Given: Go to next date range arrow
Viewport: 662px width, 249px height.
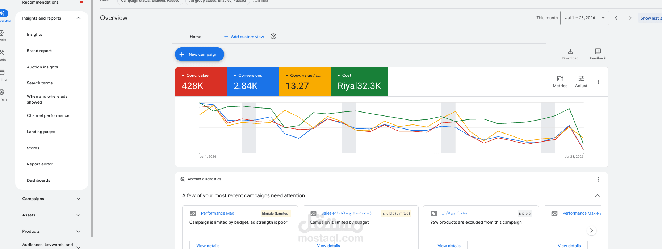Looking at the screenshot, I should pyautogui.click(x=630, y=18).
